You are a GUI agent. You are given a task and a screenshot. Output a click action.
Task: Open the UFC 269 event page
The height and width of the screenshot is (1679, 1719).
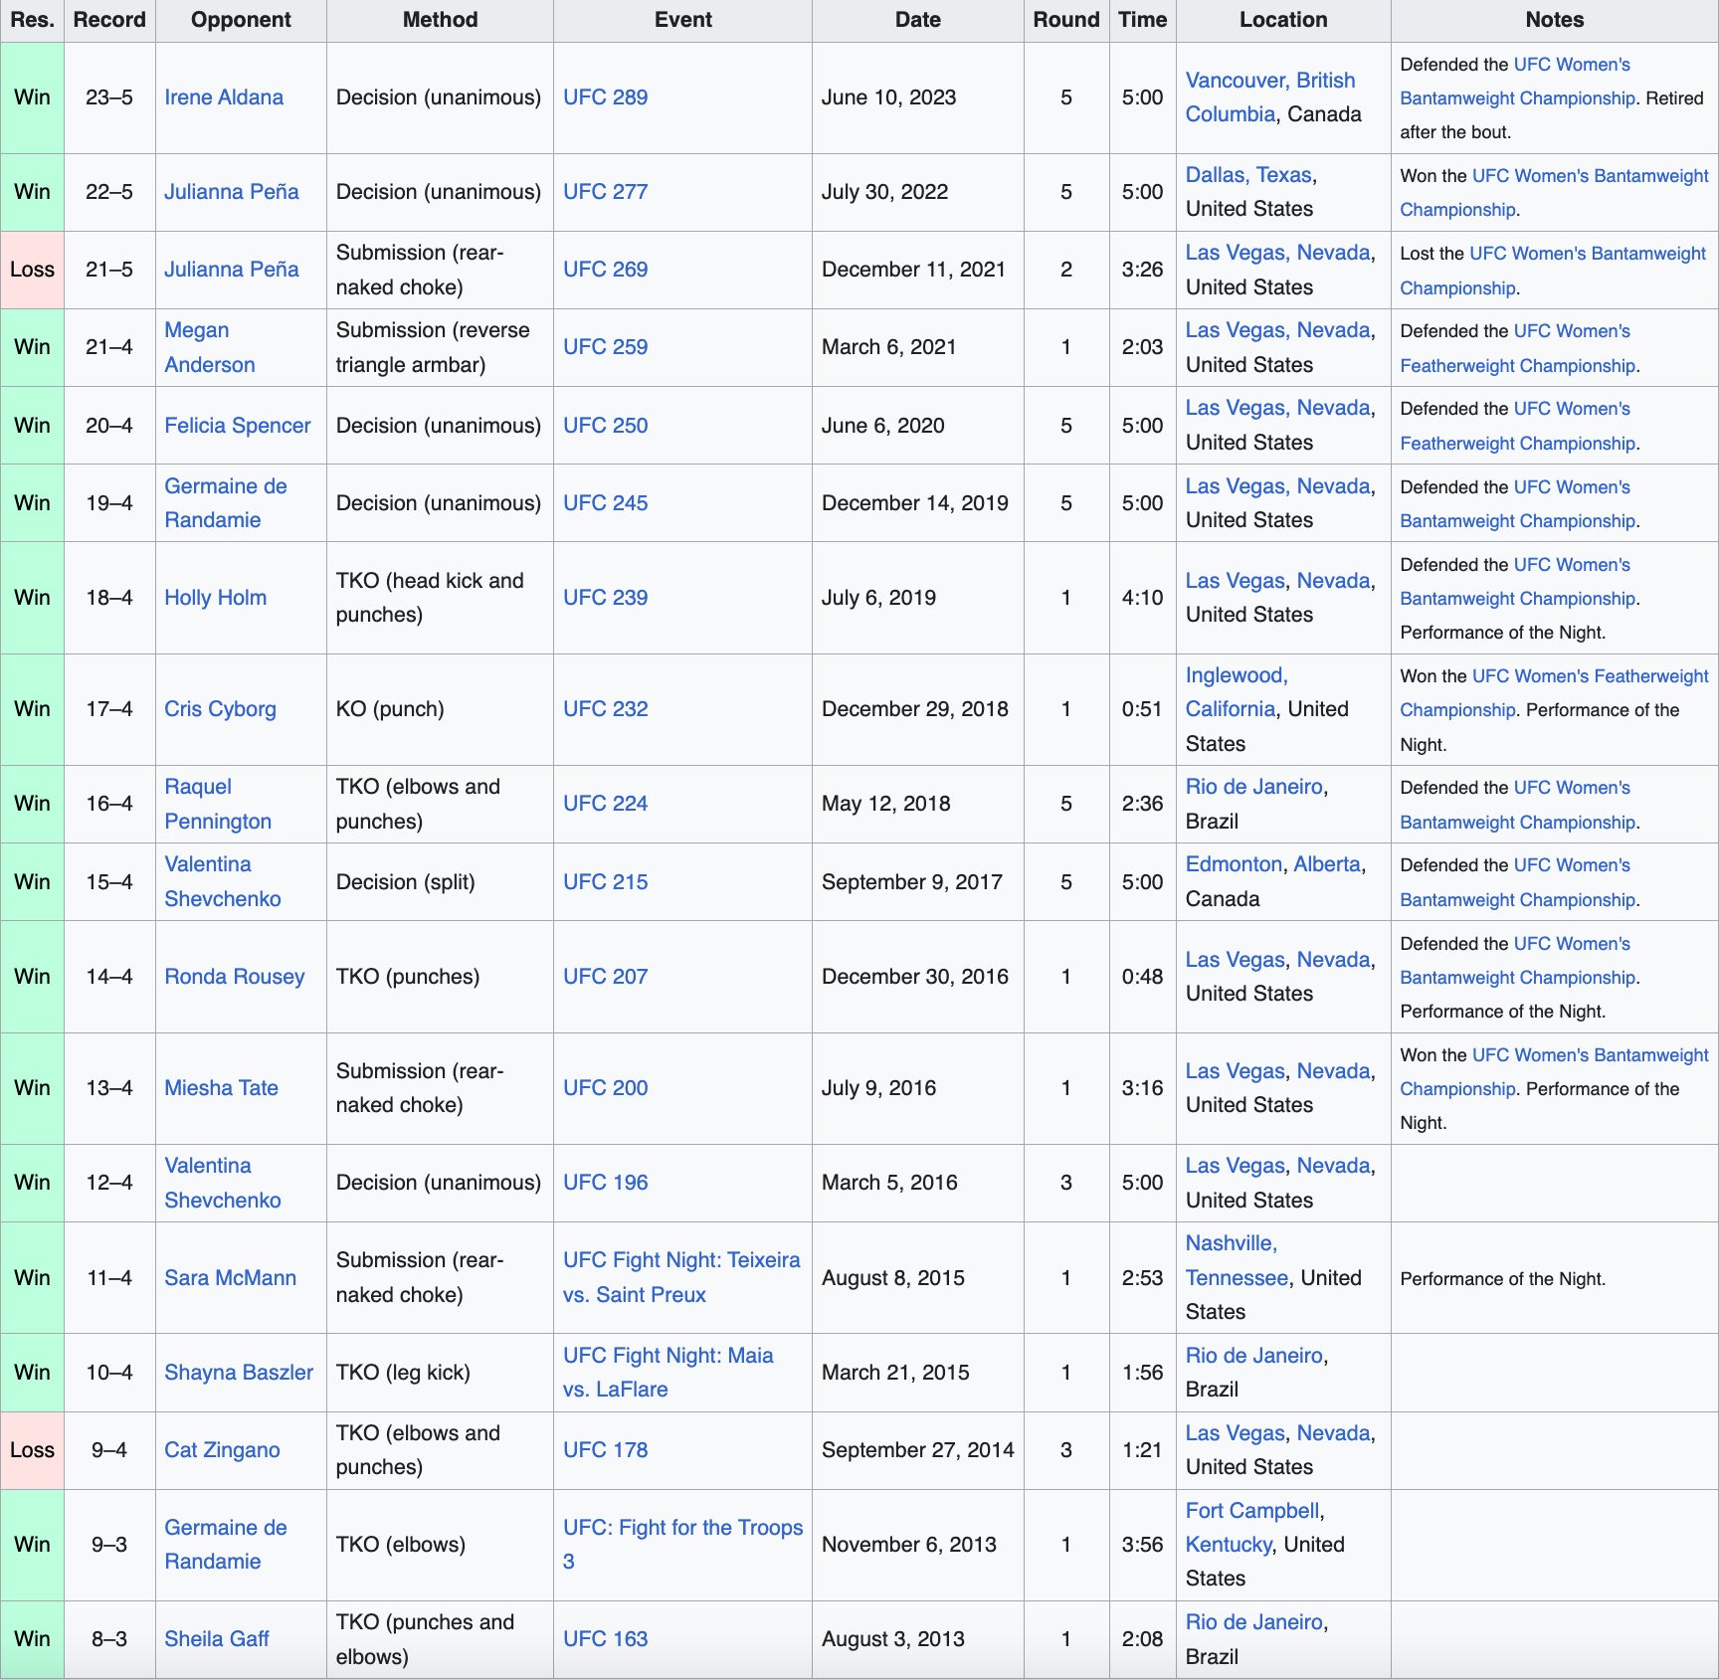pos(605,270)
